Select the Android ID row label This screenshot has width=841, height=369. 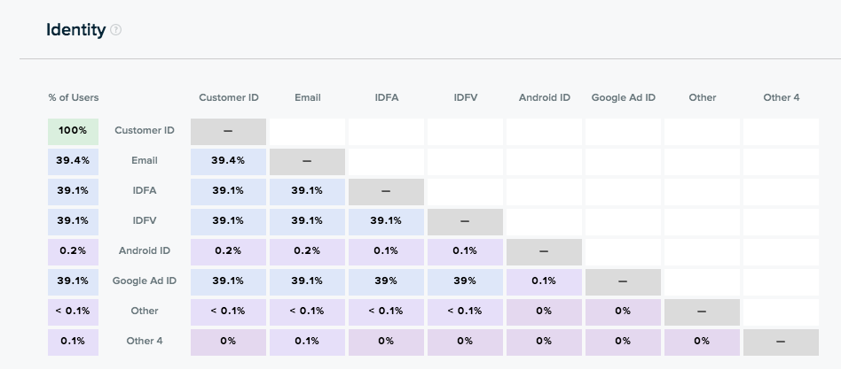pyautogui.click(x=145, y=251)
